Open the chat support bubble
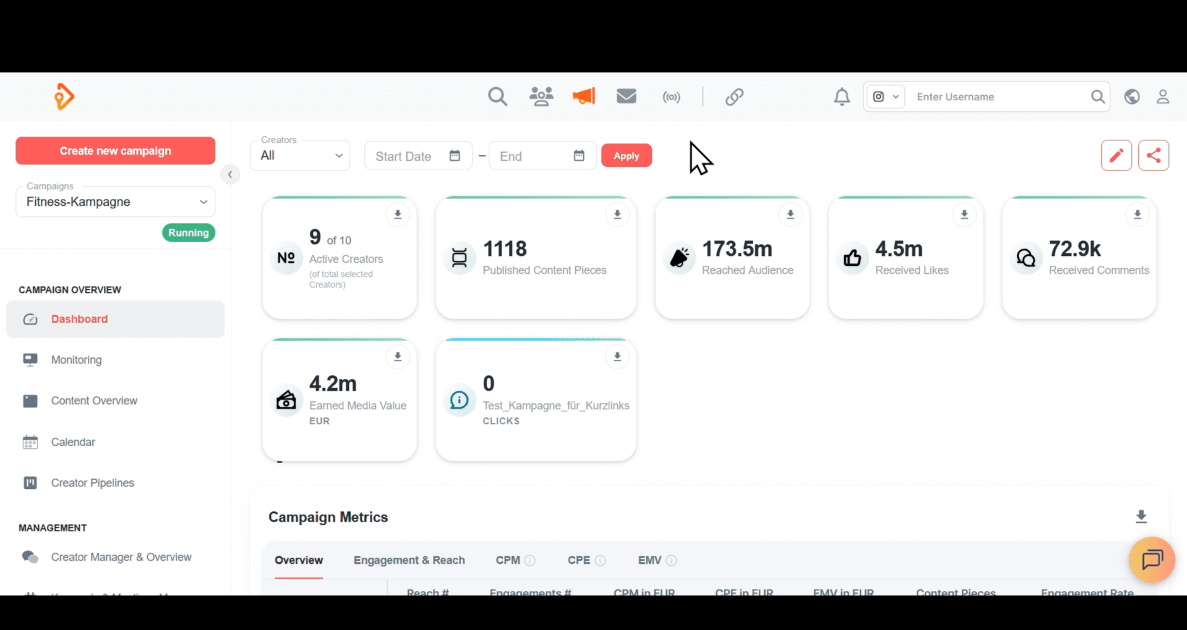Viewport: 1187px width, 630px height. [x=1151, y=560]
